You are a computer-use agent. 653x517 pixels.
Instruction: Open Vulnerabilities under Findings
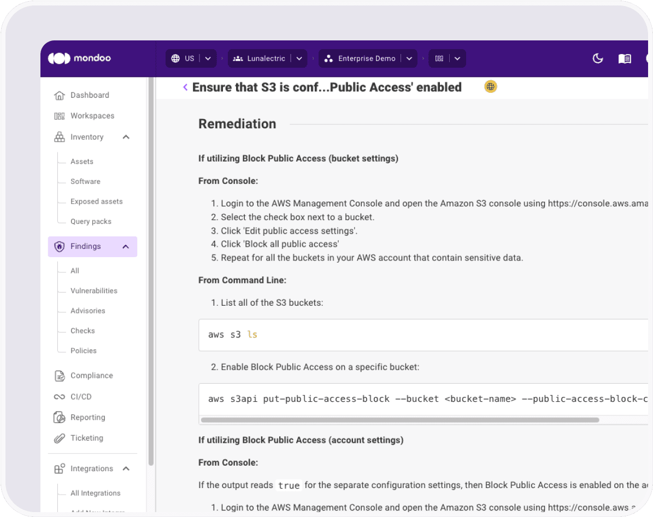click(93, 291)
